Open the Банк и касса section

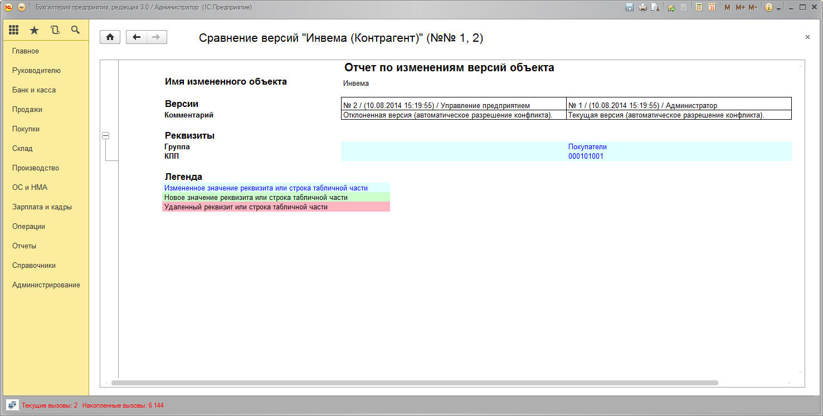coord(34,90)
